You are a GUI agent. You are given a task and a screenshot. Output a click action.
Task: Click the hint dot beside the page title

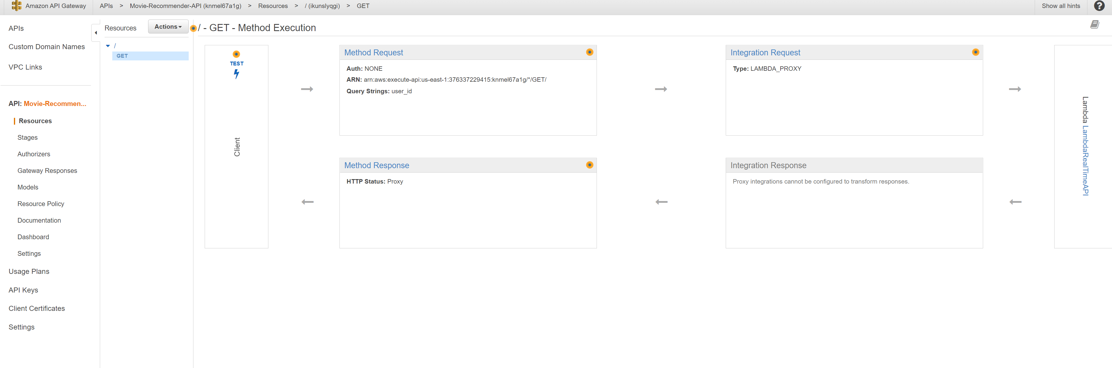pyautogui.click(x=193, y=28)
